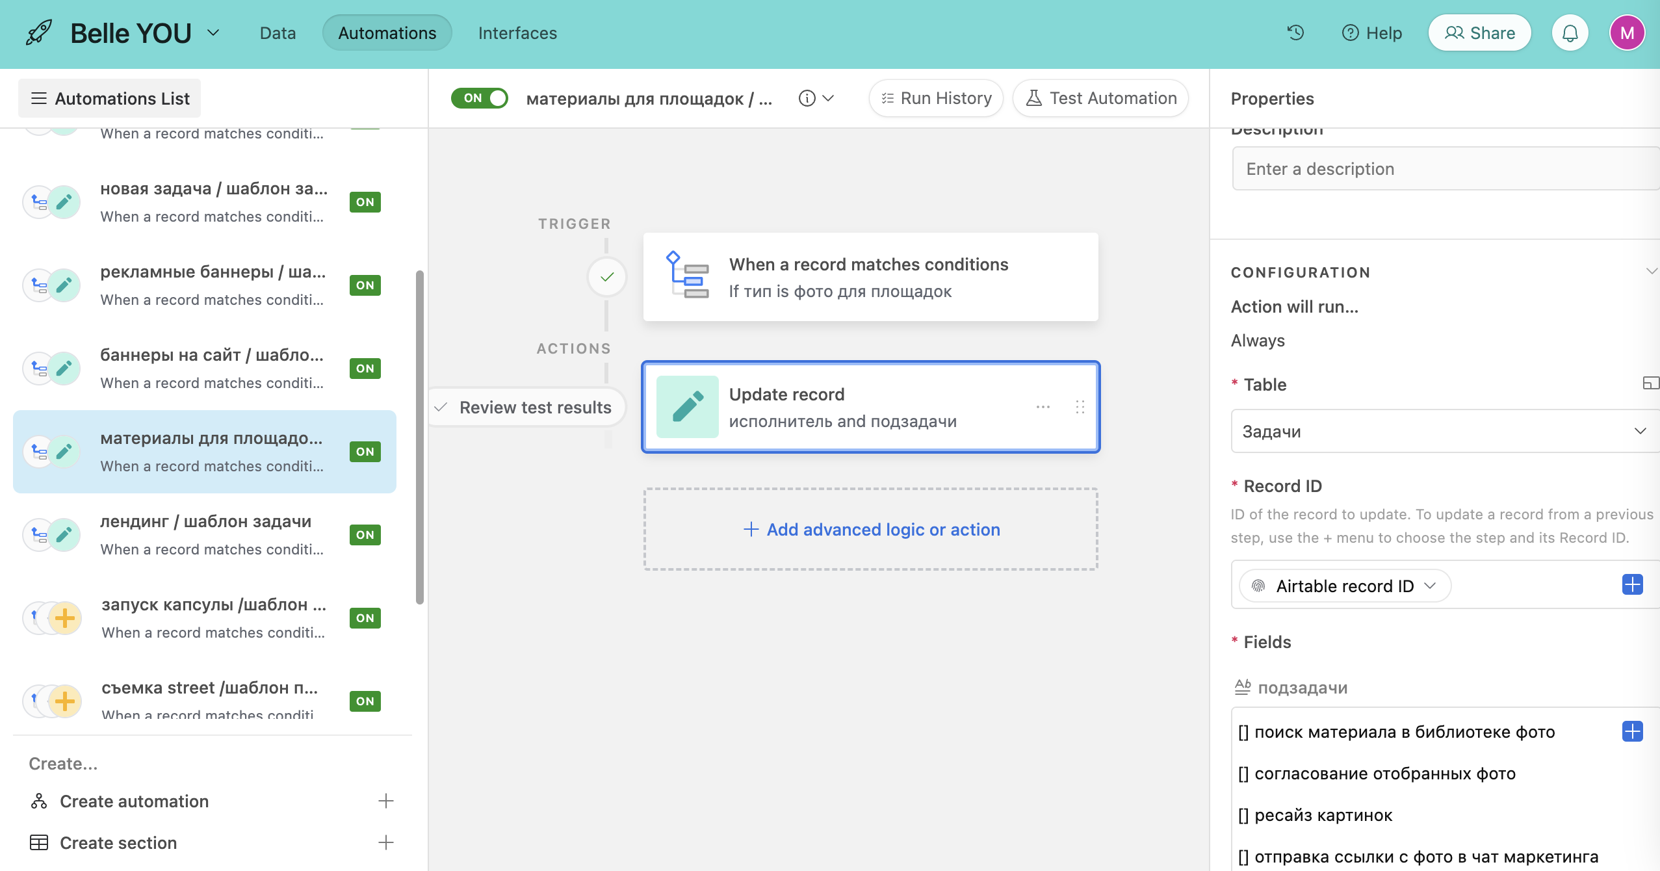Open the base history clock icon
The width and height of the screenshot is (1660, 871).
point(1295,32)
